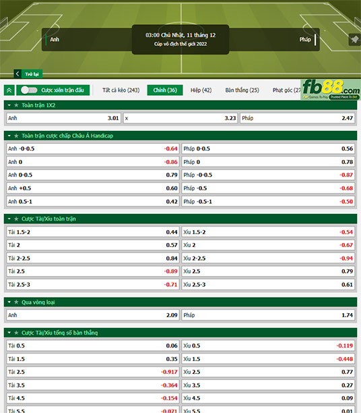
Task: Choose Tài 2.5 odds -0.89
Action: pyautogui.click(x=92, y=271)
